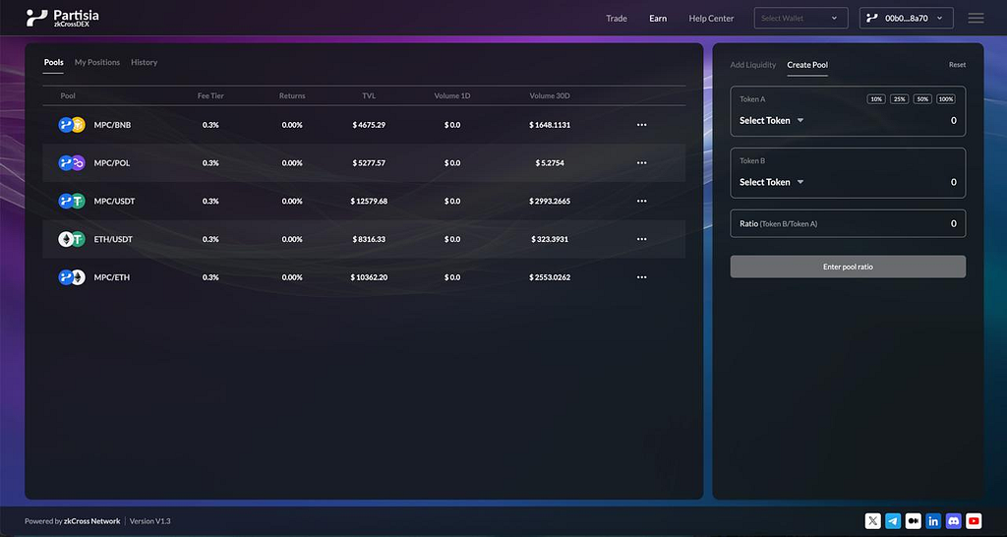Click Volume 30D value $ 2553.0262
1007x537 pixels.
550,277
